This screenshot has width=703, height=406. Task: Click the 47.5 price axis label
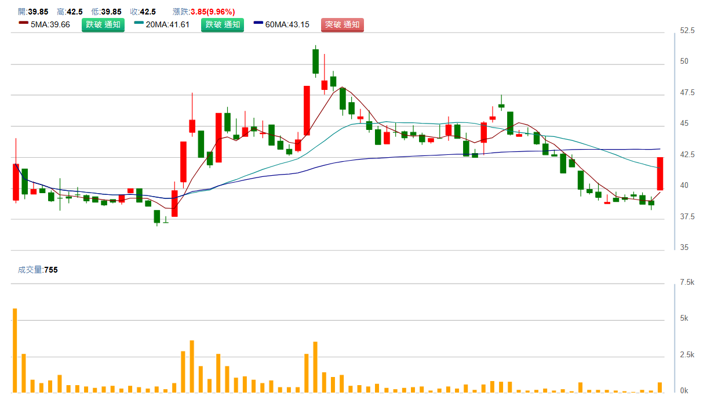(x=687, y=92)
